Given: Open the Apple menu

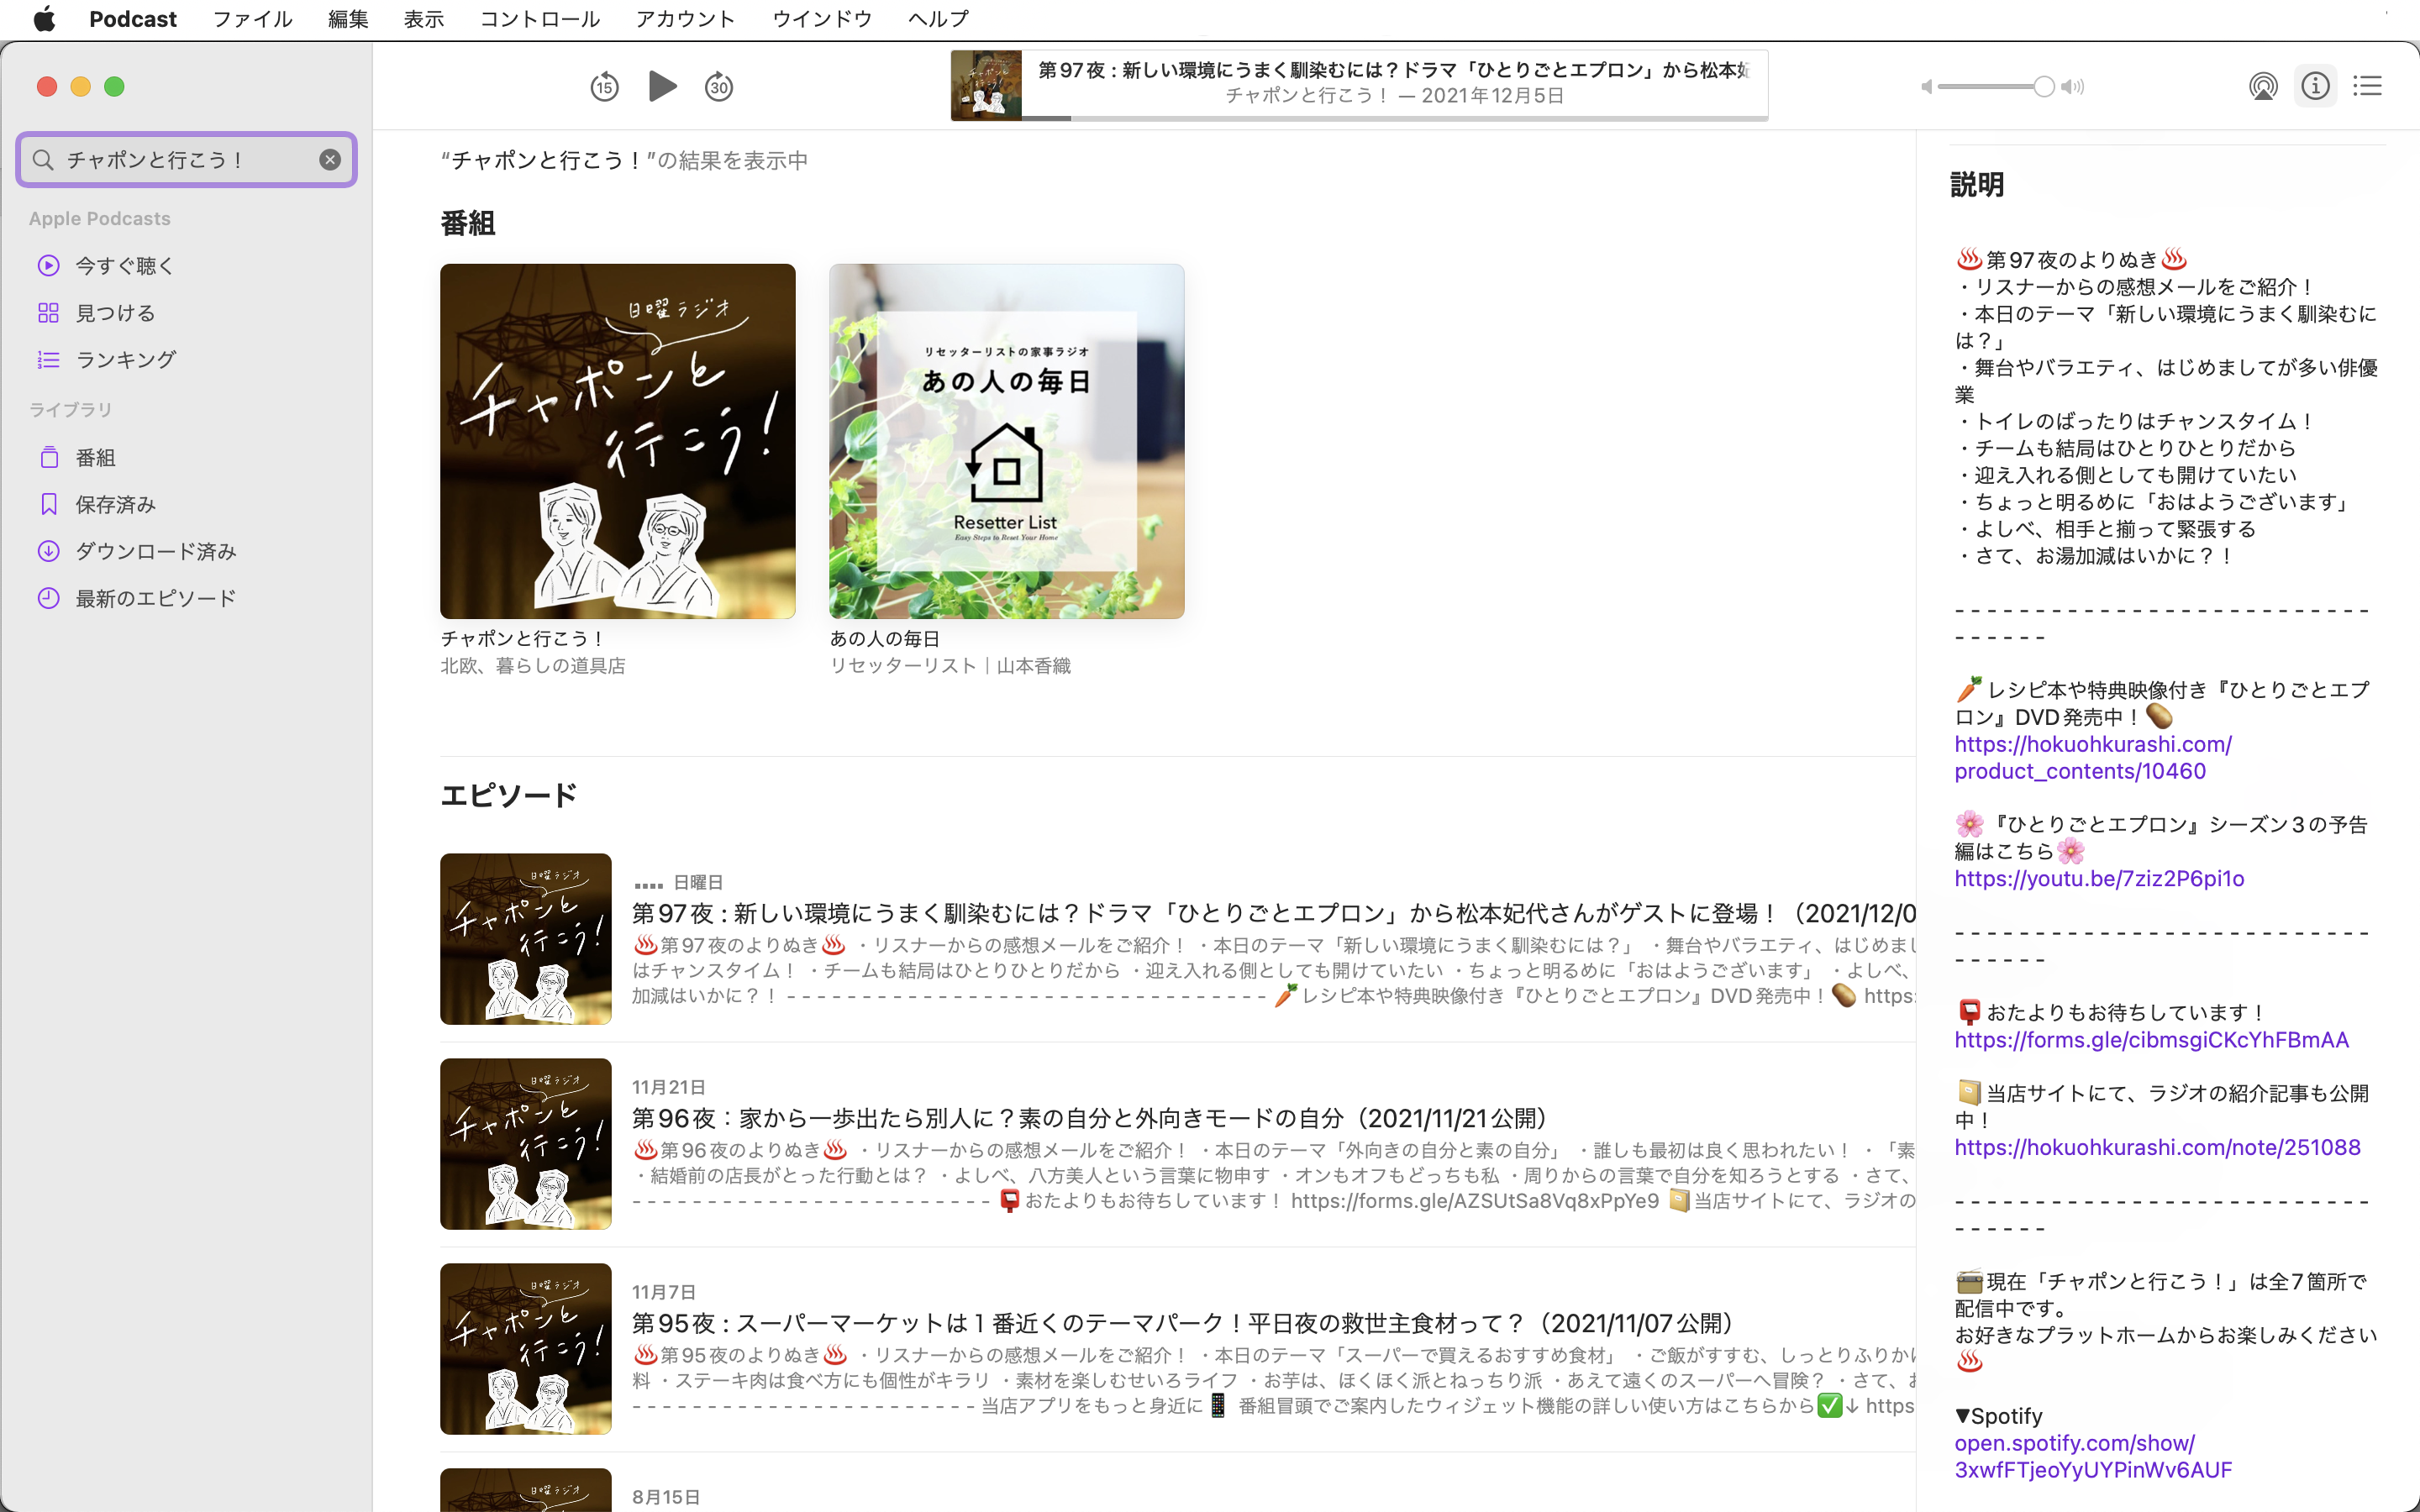Looking at the screenshot, I should coord(44,19).
